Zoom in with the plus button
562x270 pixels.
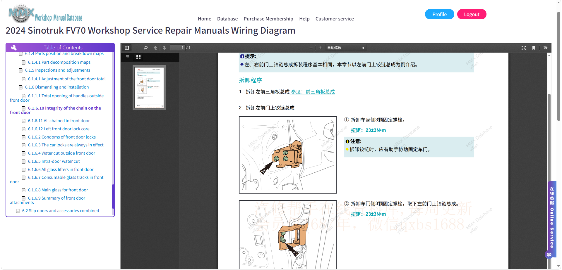(320, 48)
